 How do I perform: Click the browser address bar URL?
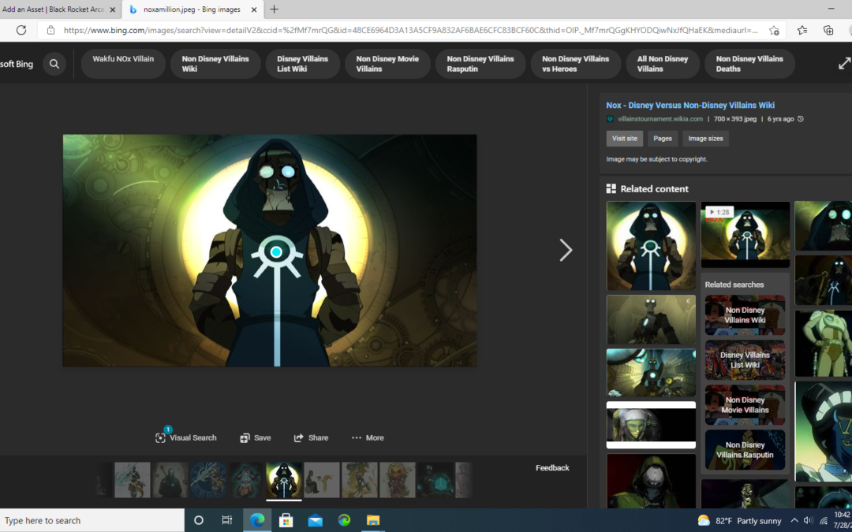411,31
